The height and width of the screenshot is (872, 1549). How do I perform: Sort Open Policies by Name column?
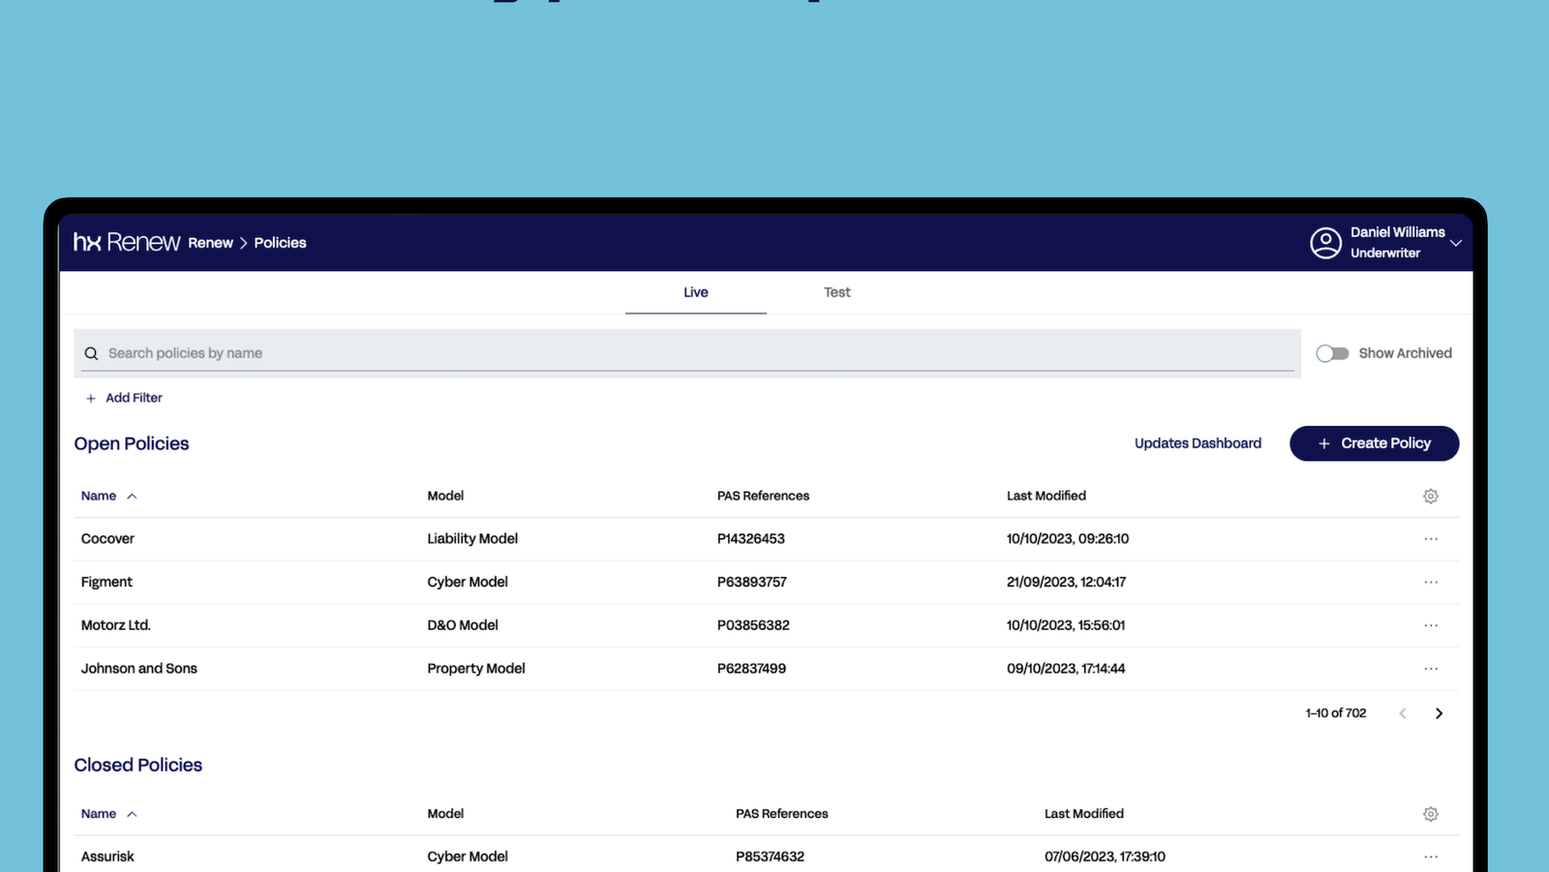point(108,496)
